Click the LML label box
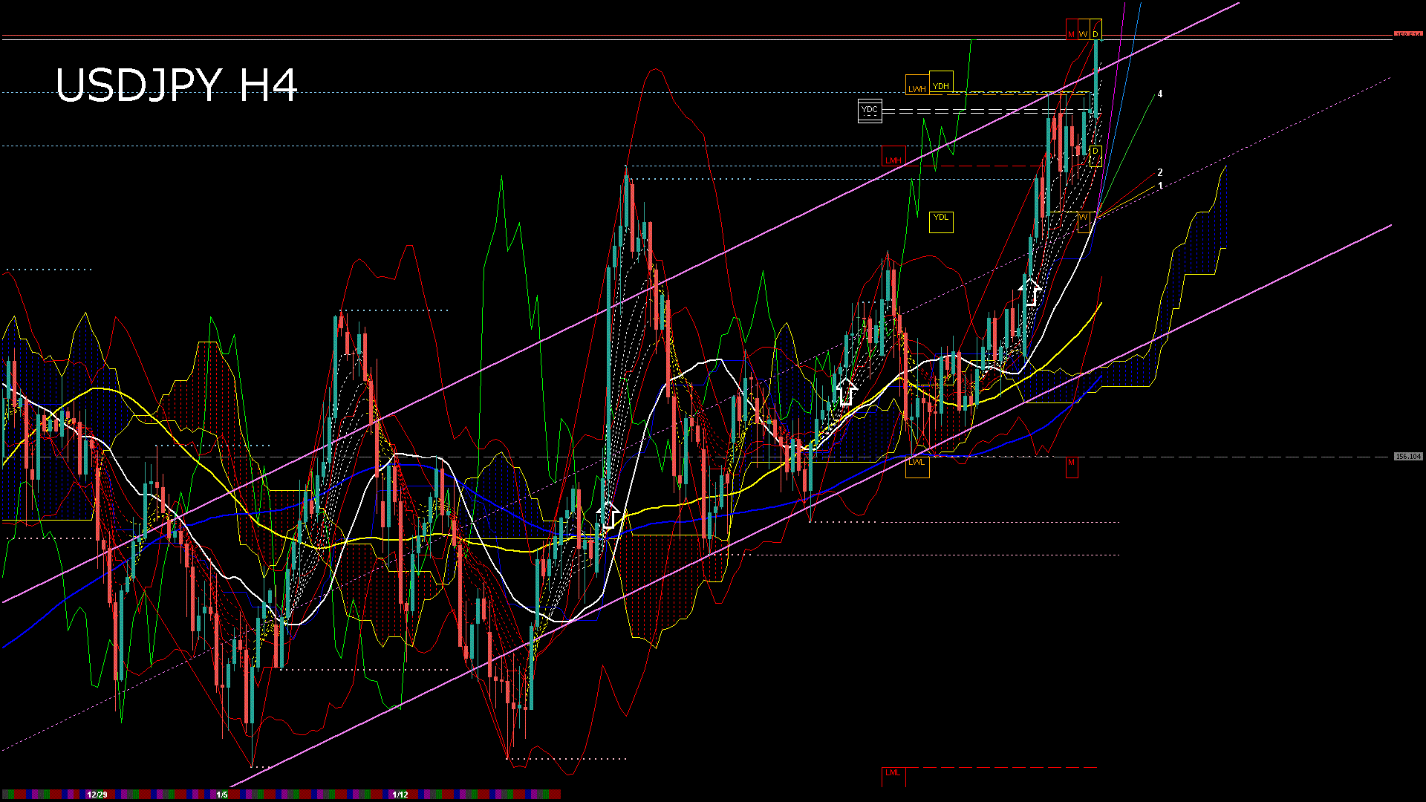This screenshot has height=802, width=1426. pos(893,776)
